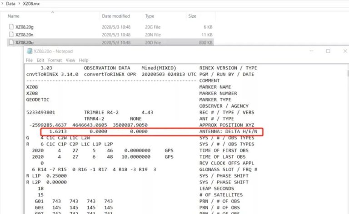Open the View menu in Notepad
The width and height of the screenshot is (349, 214).
[70, 60]
